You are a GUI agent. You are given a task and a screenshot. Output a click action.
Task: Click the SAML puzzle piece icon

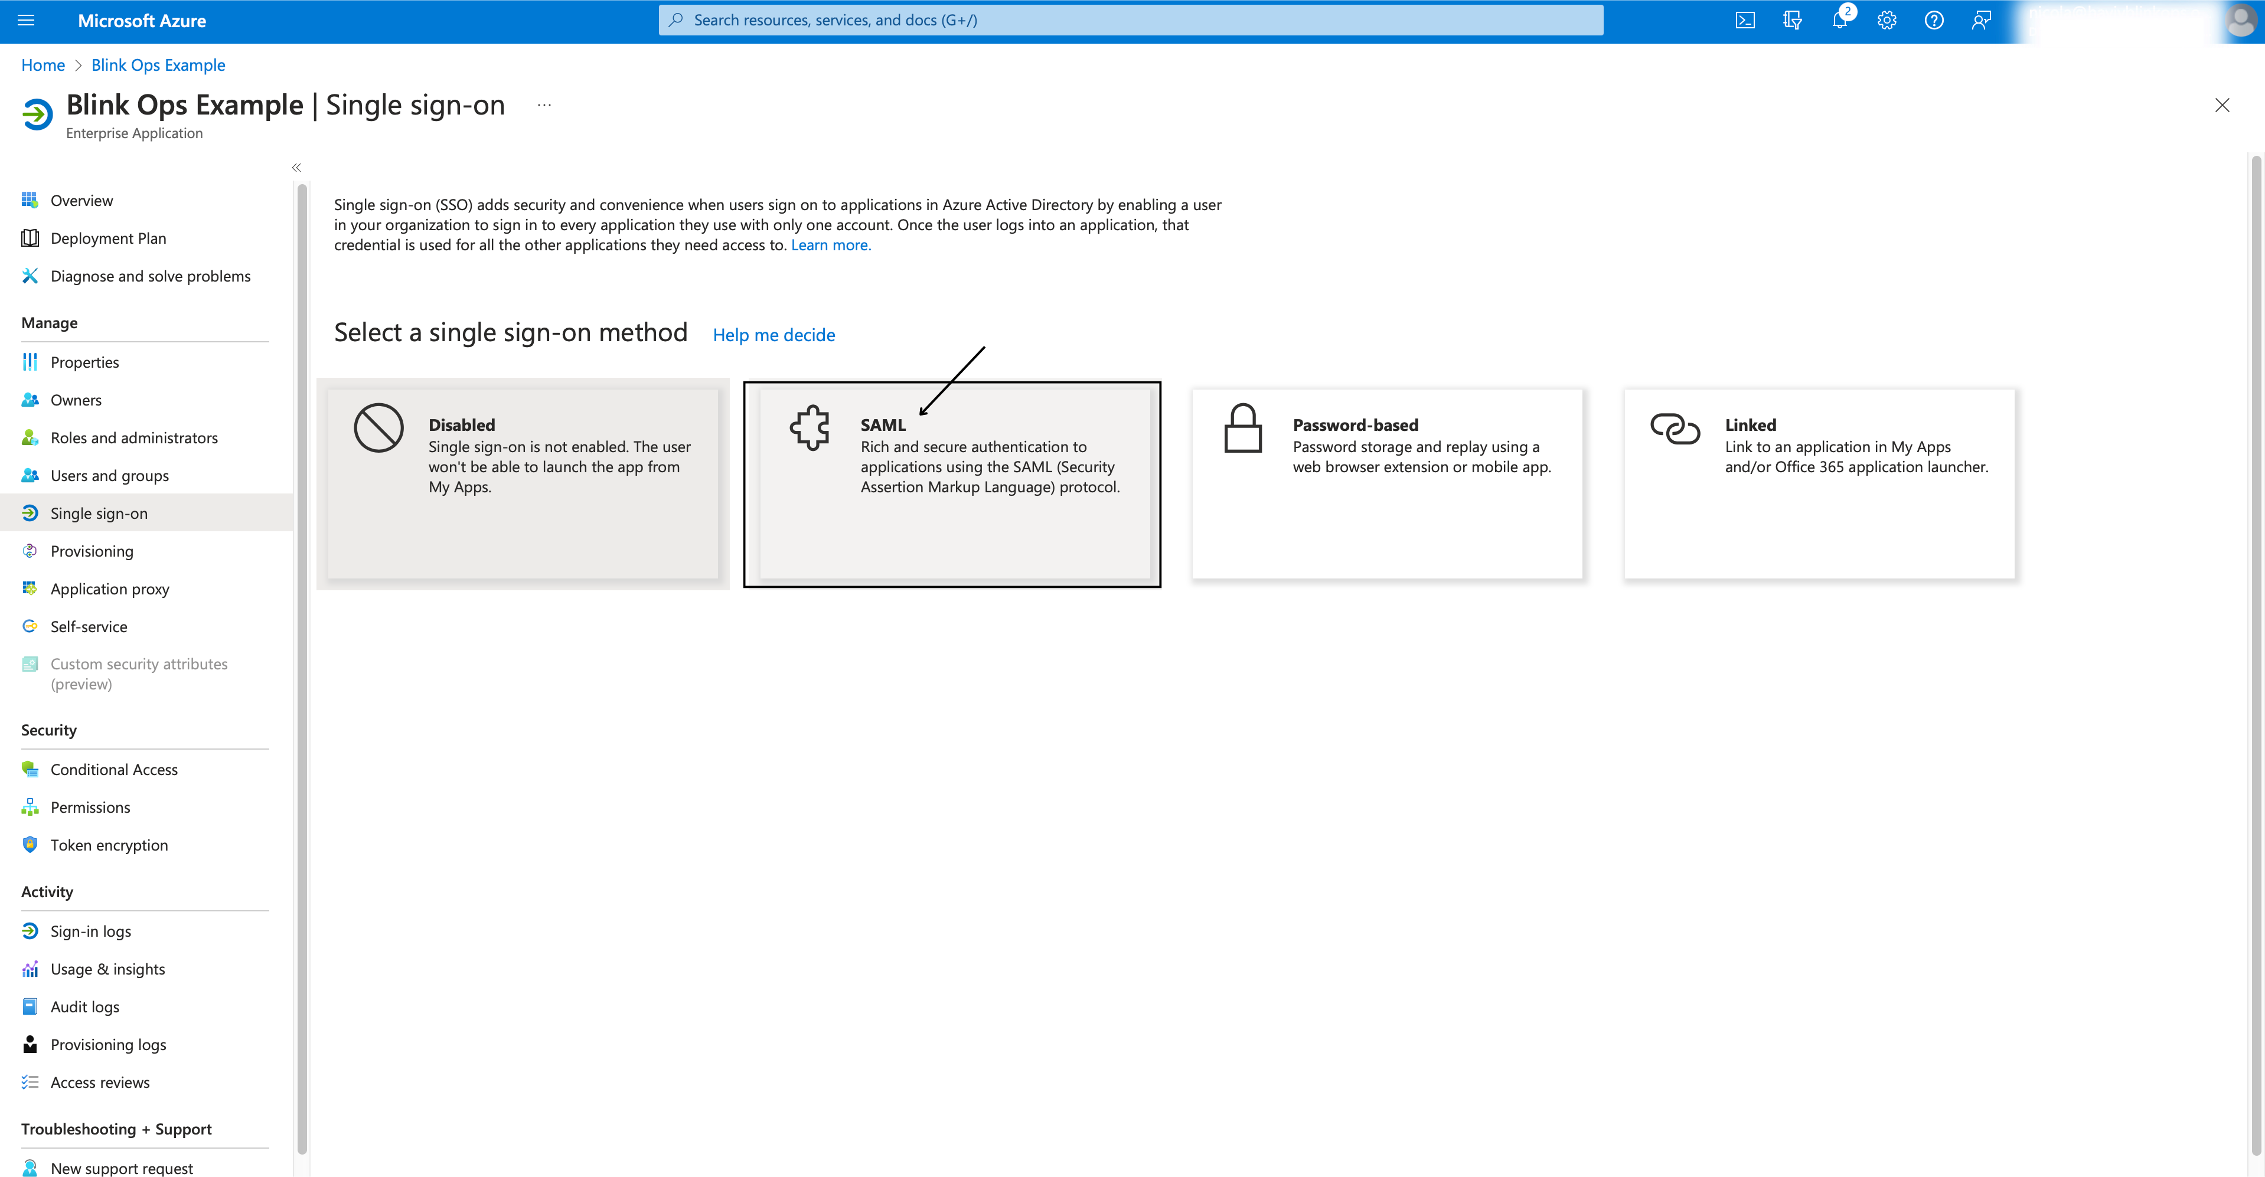point(809,427)
